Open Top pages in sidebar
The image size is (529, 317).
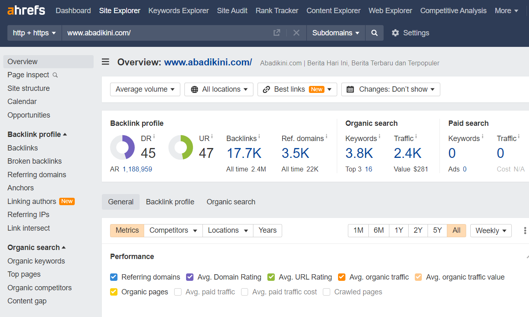(24, 274)
